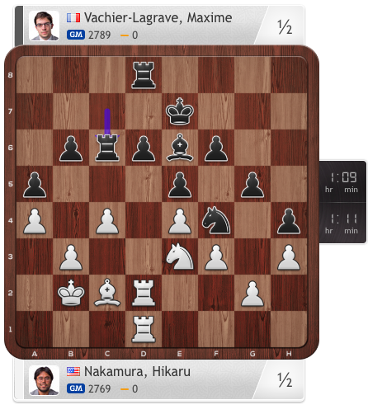368x414 pixels.
Task: Click the Vachier-Lagrave, Maxime player name
Action: click(x=158, y=18)
